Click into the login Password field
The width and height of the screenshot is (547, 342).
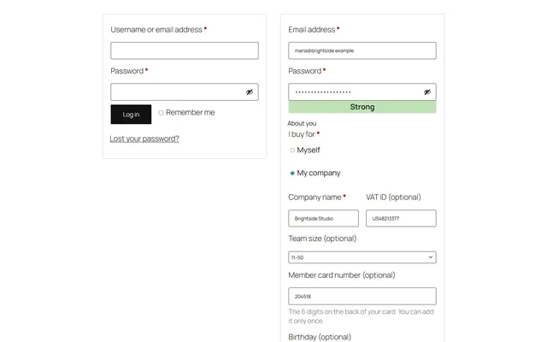185,92
